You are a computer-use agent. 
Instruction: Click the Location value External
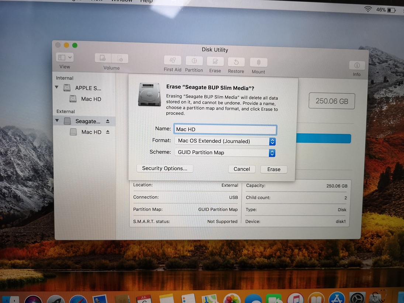pos(230,185)
